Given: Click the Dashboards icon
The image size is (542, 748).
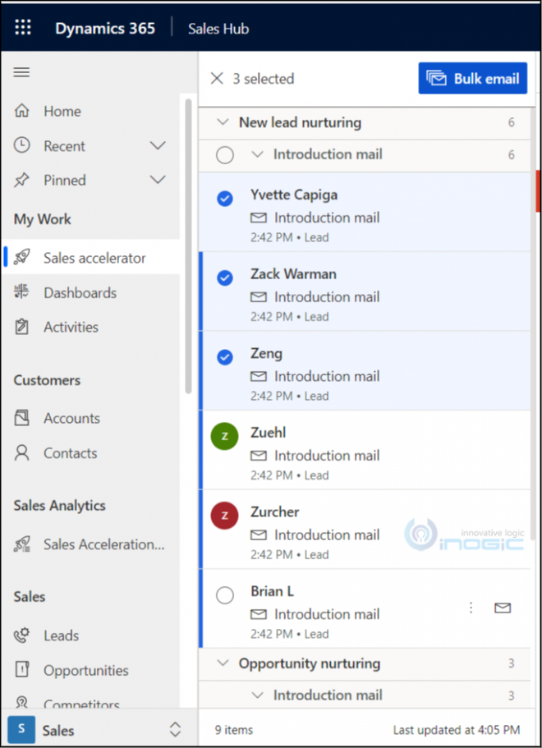Looking at the screenshot, I should [22, 291].
